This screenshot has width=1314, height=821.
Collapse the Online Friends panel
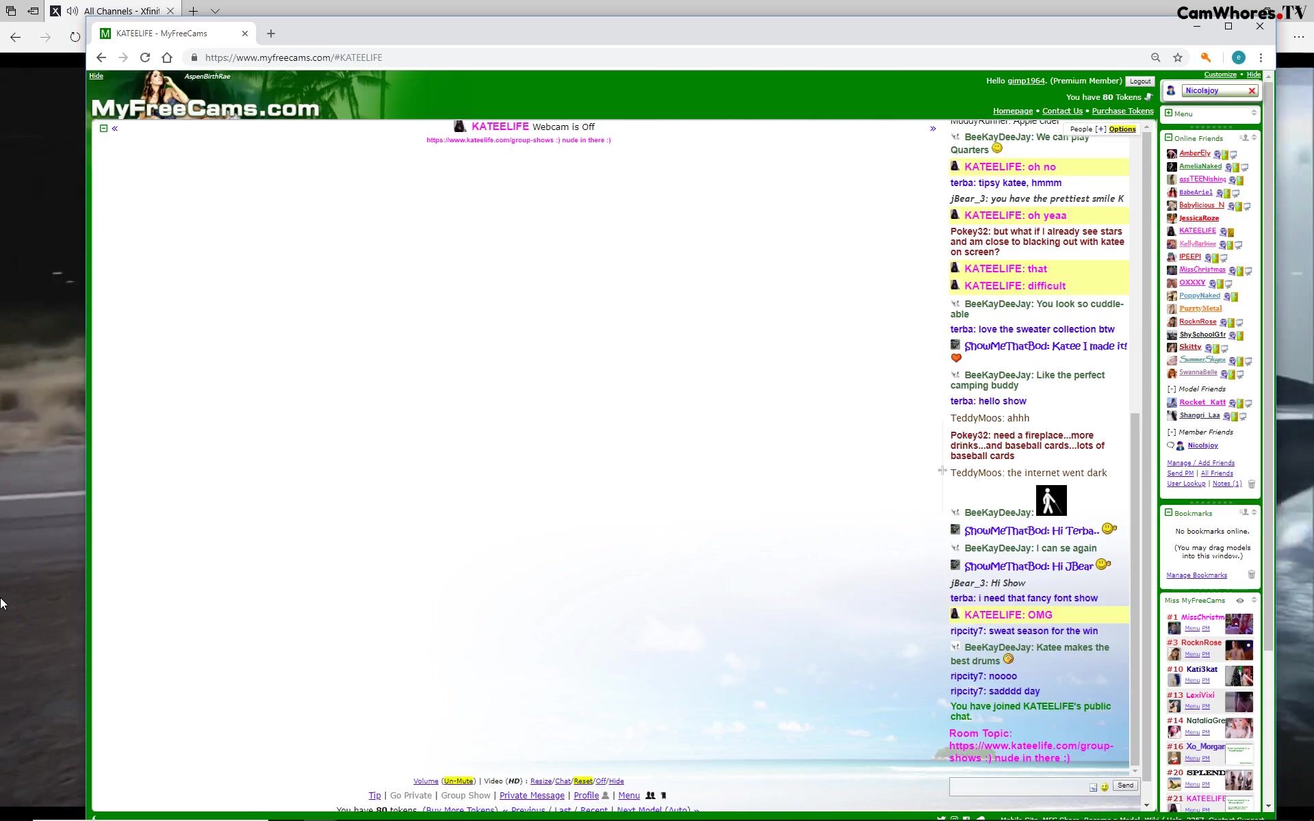tap(1168, 138)
